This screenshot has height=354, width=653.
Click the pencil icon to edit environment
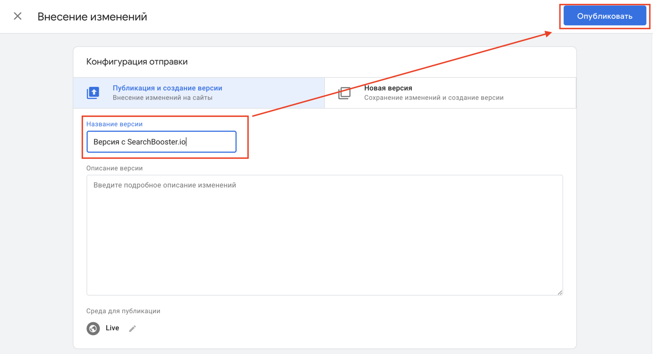coord(133,329)
